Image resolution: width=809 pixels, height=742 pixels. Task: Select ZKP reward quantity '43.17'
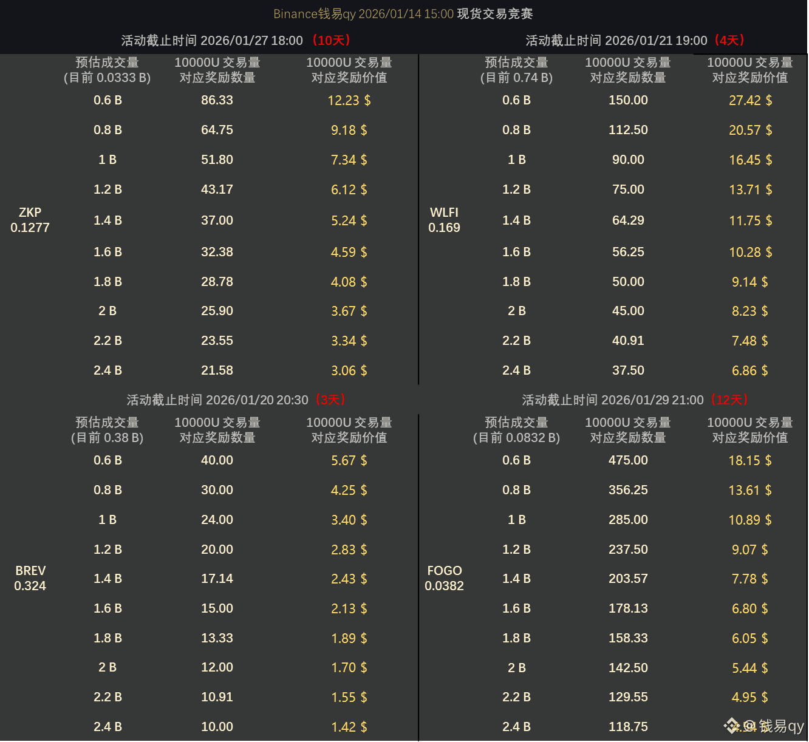(217, 189)
